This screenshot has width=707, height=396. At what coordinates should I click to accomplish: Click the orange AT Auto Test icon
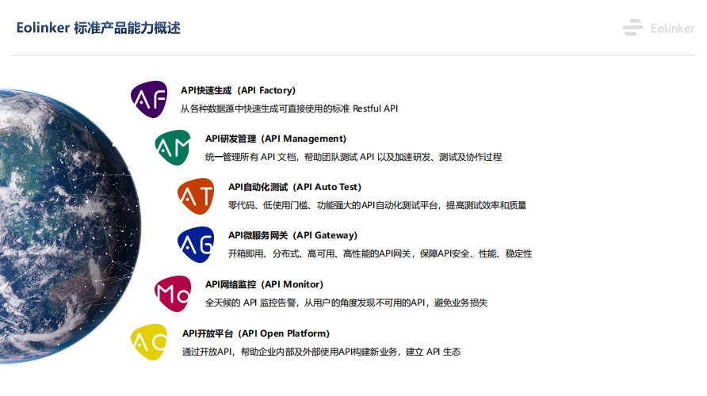pos(196,196)
